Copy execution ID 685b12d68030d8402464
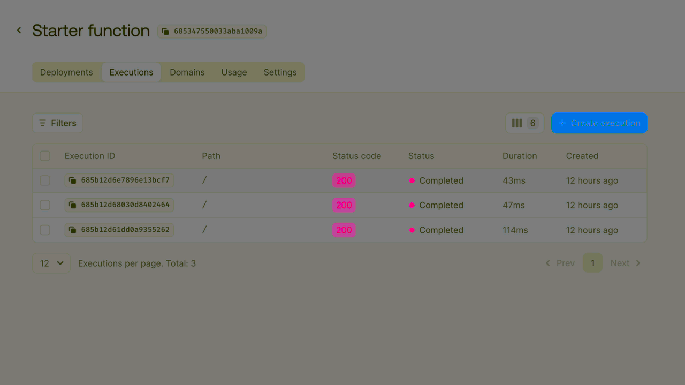Viewport: 685px width, 385px height. point(72,205)
